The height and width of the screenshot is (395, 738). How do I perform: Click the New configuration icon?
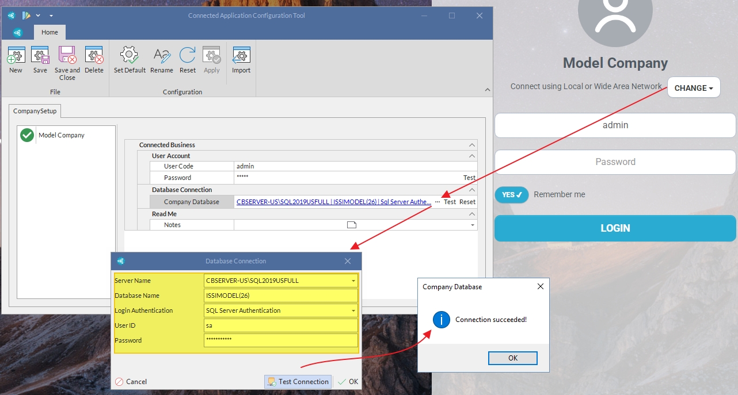pyautogui.click(x=16, y=56)
